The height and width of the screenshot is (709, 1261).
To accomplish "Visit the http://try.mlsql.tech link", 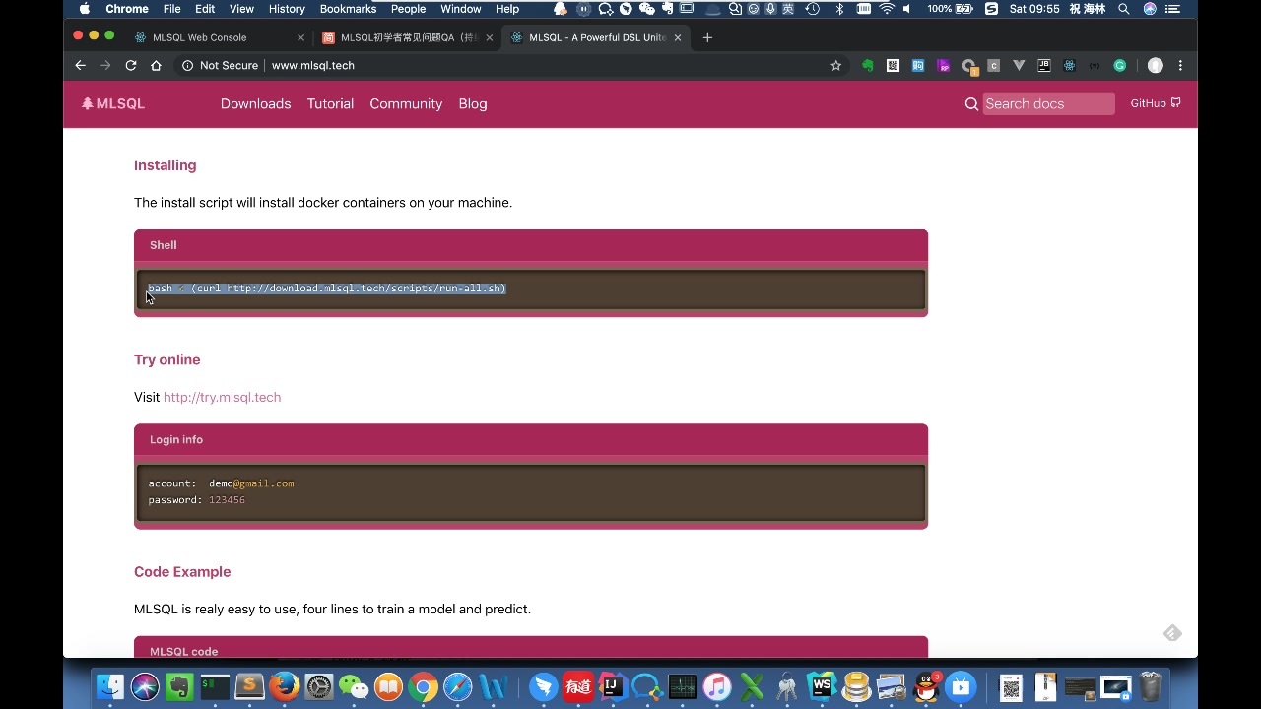I will (x=222, y=397).
